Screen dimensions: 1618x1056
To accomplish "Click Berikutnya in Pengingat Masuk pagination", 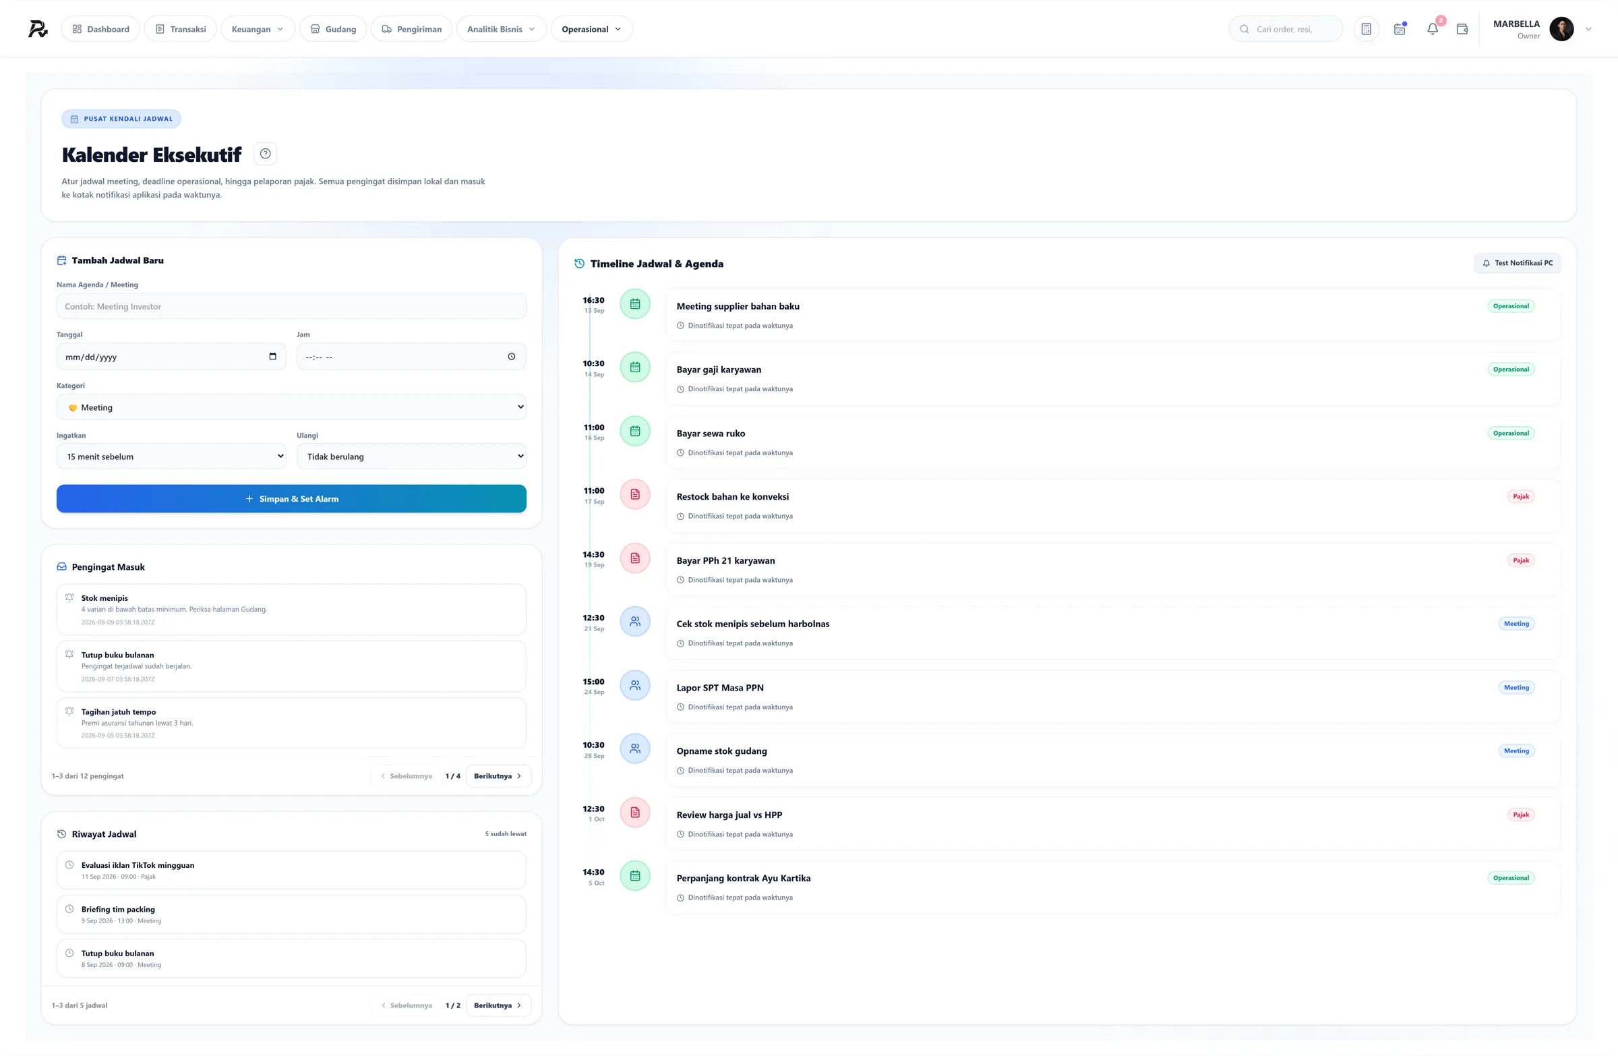I will (x=498, y=776).
